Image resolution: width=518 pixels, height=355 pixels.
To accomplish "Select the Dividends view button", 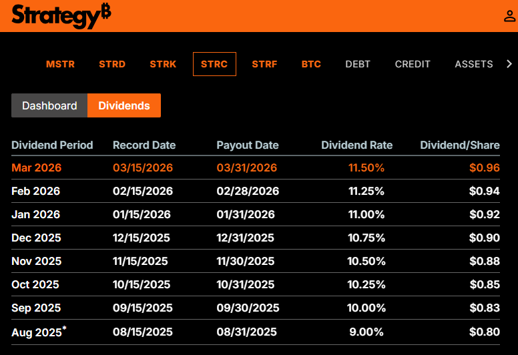I will tap(124, 105).
